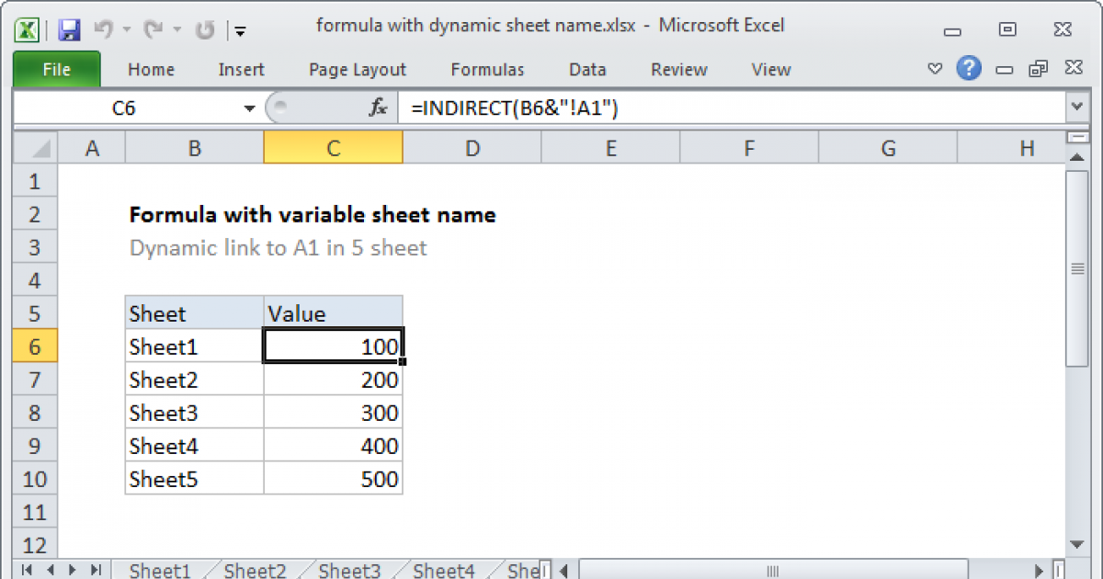The image size is (1103, 579).
Task: Click the Select All corner triangle
Action: click(37, 148)
